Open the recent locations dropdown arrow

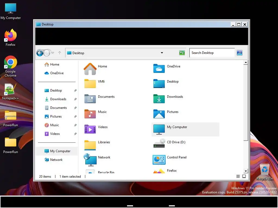click(53, 53)
